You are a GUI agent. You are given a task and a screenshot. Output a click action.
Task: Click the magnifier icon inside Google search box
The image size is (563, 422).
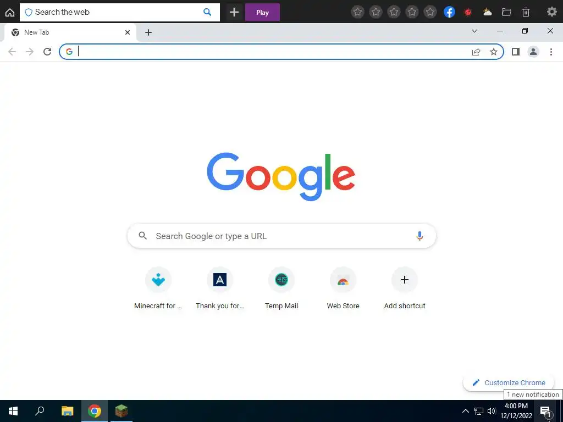tap(142, 236)
